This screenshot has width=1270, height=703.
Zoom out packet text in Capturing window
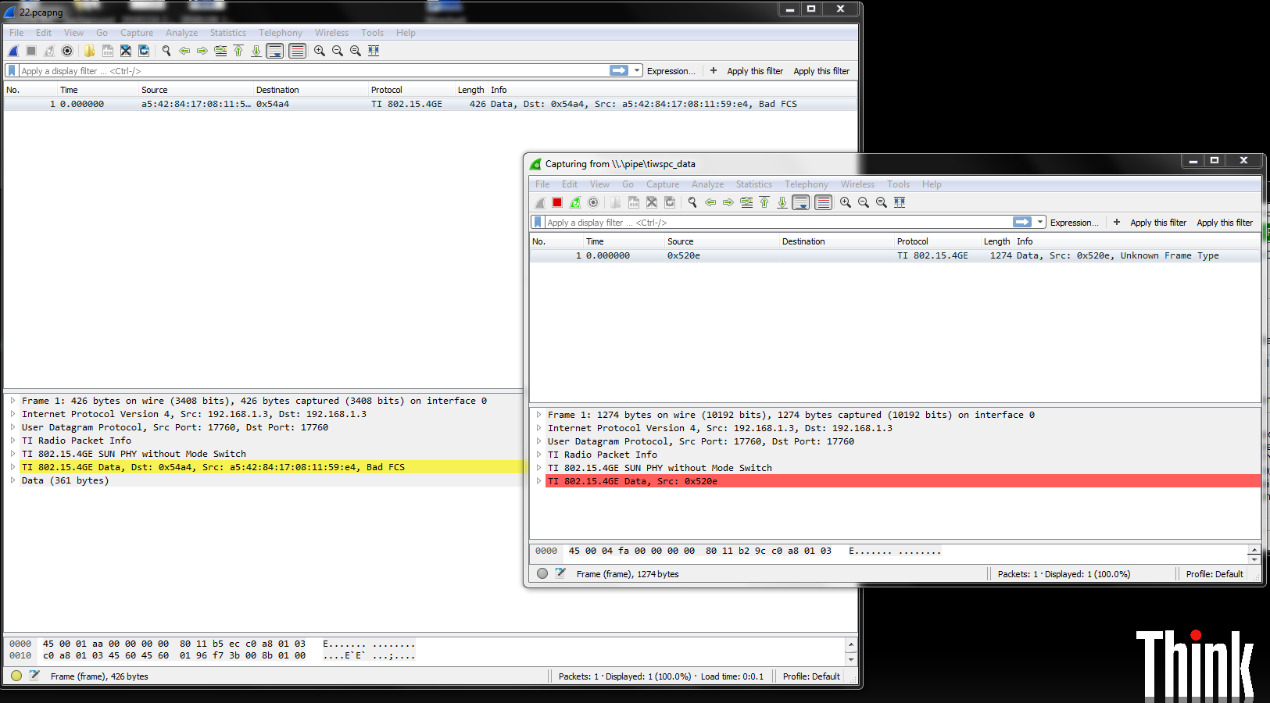click(864, 202)
